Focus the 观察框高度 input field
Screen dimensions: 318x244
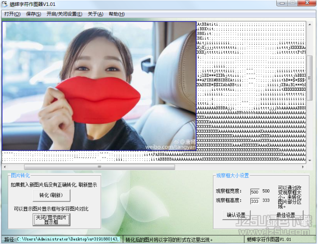pos(255,201)
